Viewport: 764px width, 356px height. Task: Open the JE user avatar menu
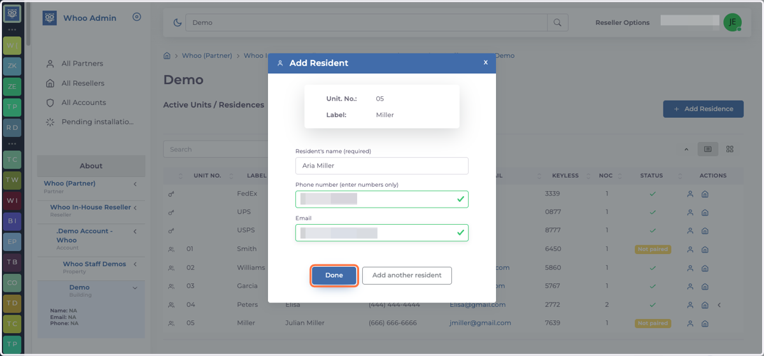pos(732,22)
